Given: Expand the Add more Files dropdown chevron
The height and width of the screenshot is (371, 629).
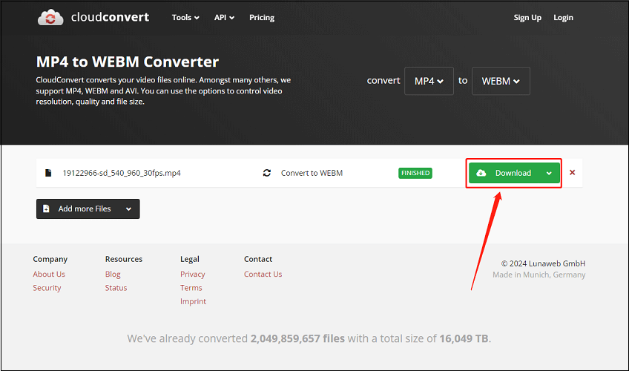Looking at the screenshot, I should click(x=128, y=209).
